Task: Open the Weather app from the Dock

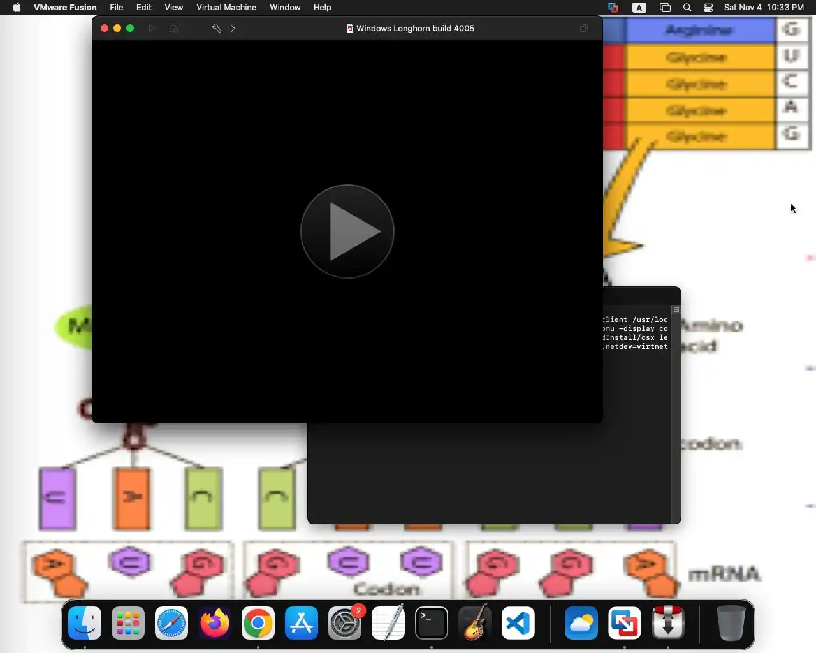Action: [x=581, y=623]
